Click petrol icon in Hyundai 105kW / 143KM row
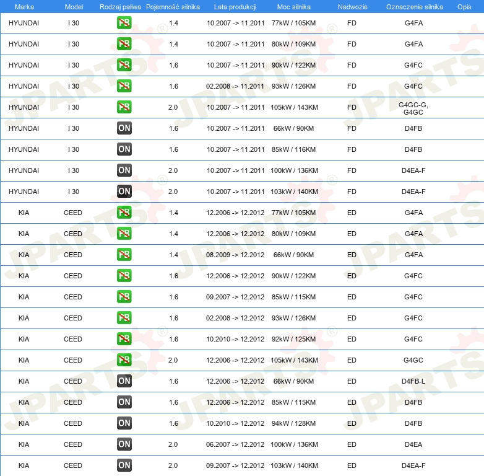 pyautogui.click(x=124, y=107)
